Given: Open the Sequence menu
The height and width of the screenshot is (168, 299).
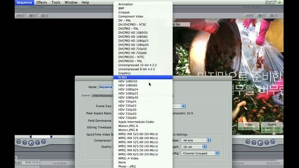Looking at the screenshot, I should [24, 2].
